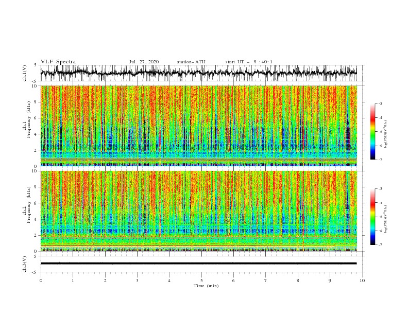This screenshot has width=408, height=315.
Task: Click time axis tick label "8"
Action: 298,281
